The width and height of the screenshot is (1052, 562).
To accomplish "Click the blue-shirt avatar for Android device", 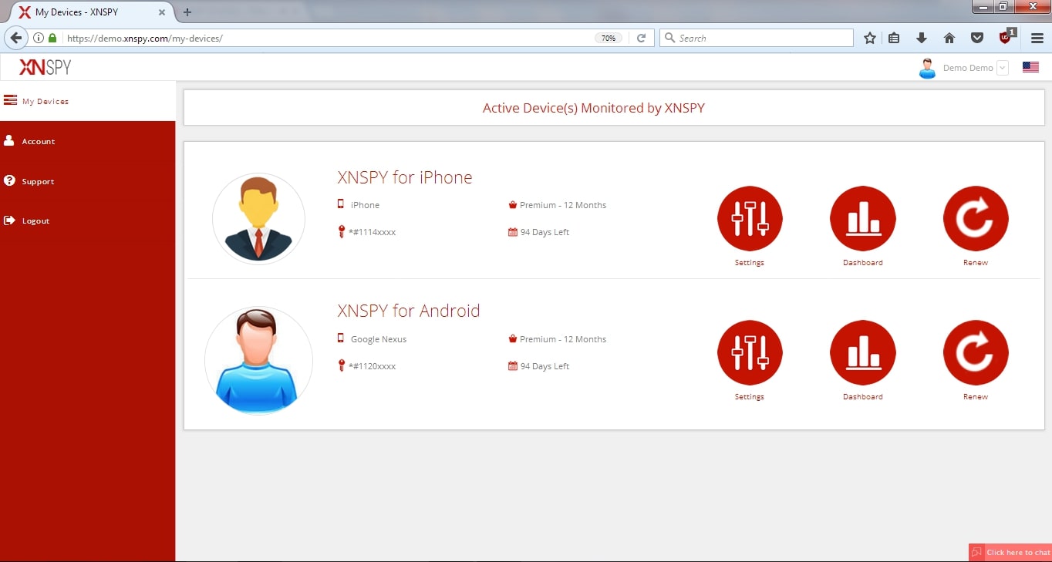I will pyautogui.click(x=258, y=361).
